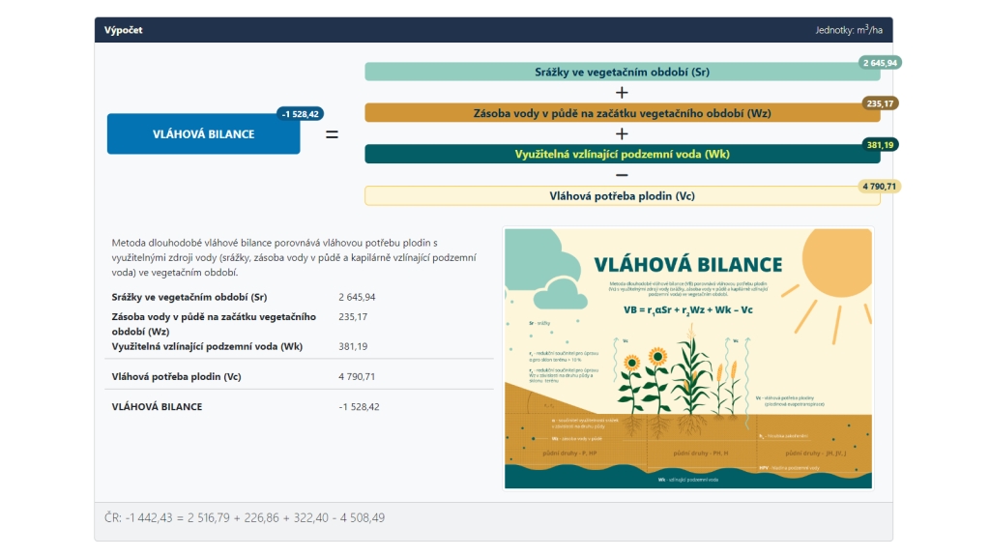Click the Jednotky m3/ha units label
This screenshot has width=990, height=557.
pos(848,30)
